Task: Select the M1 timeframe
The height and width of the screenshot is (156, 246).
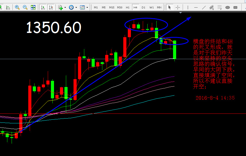Action: 96,7
